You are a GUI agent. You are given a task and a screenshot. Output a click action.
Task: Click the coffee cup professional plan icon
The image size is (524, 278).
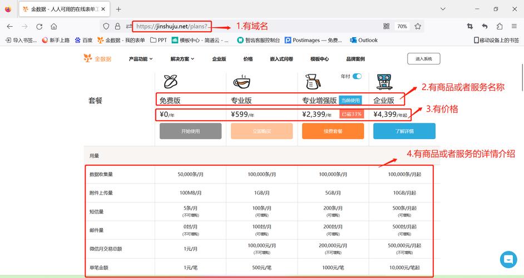tap(241, 82)
